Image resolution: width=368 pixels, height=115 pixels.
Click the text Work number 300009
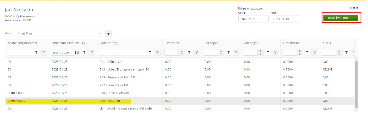[18, 20]
